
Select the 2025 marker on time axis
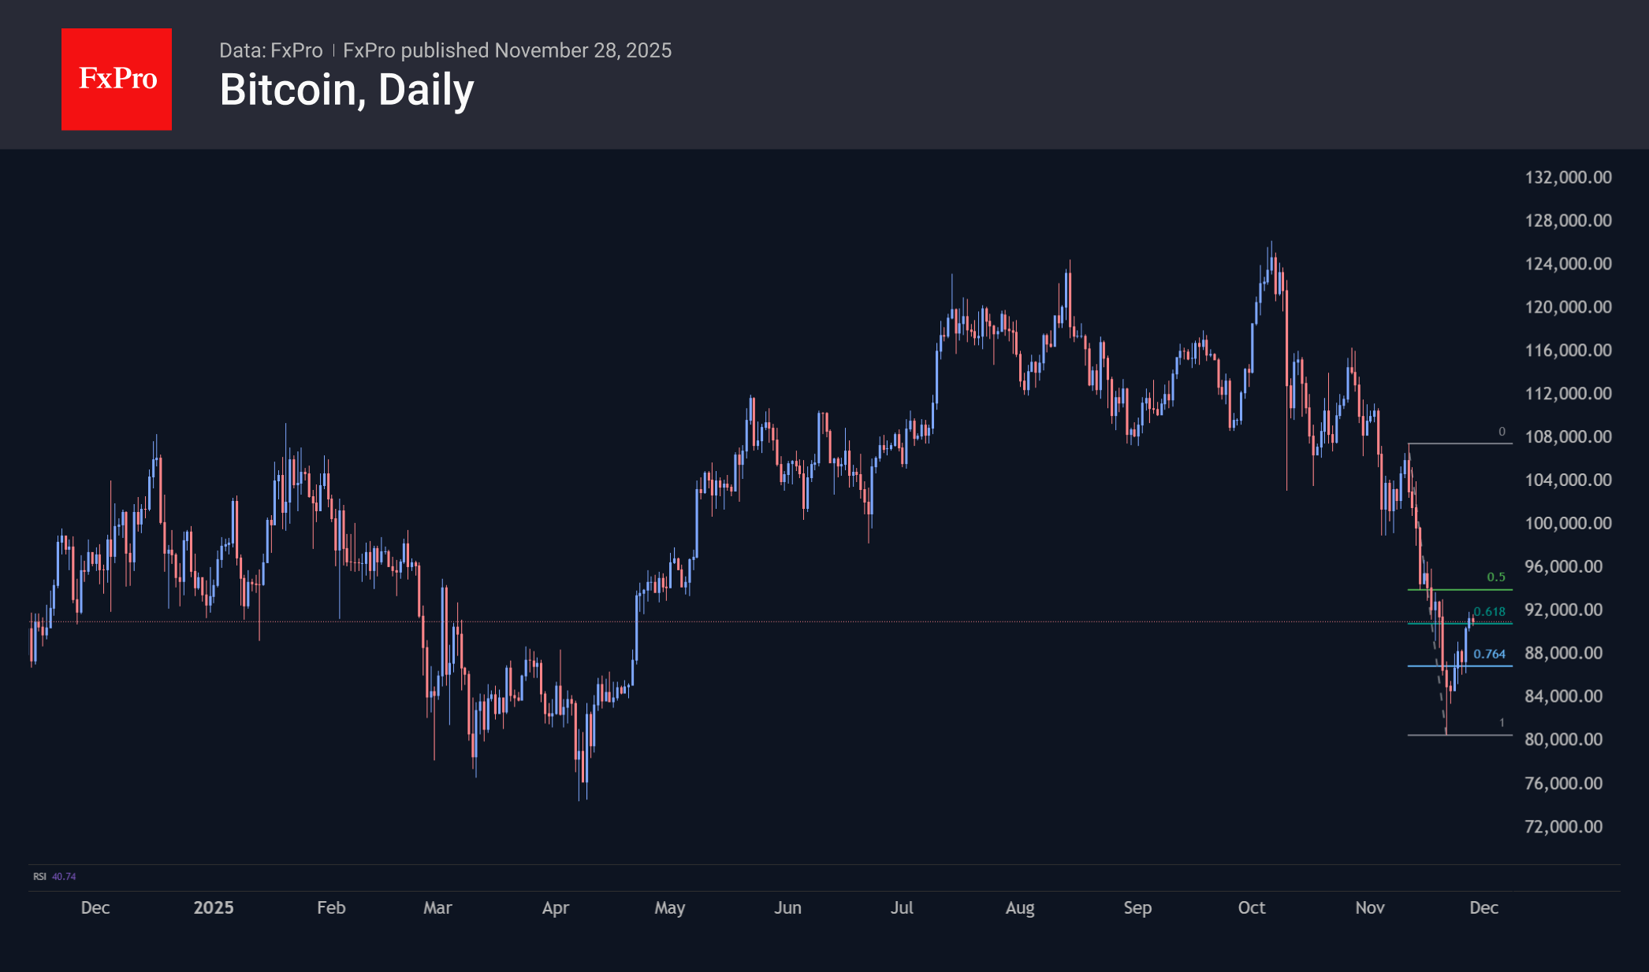[x=214, y=907]
